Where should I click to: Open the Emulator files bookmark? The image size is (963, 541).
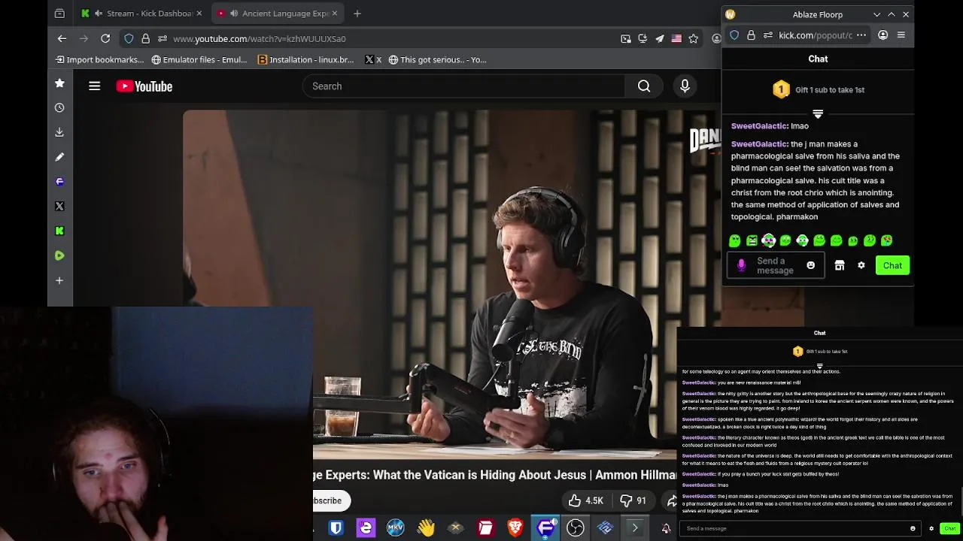tap(199, 59)
